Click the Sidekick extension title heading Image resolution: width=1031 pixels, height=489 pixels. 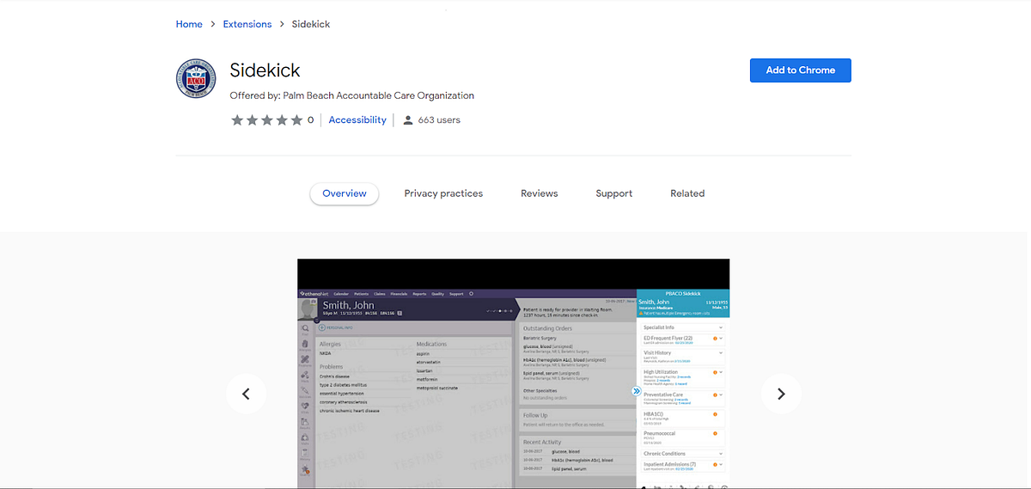(x=265, y=70)
